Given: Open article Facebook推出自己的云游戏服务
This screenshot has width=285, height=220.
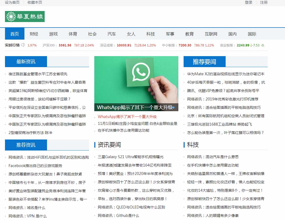Looking at the screenshot, I should pos(35,165).
